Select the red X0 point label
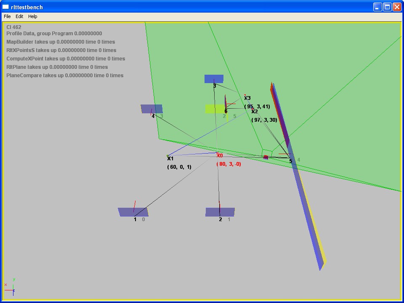404x303 pixels. point(220,156)
